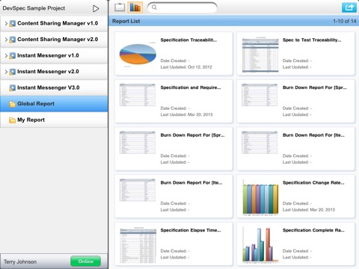
Task: Open Specification Complete Ra... report title
Action: pos(313,230)
